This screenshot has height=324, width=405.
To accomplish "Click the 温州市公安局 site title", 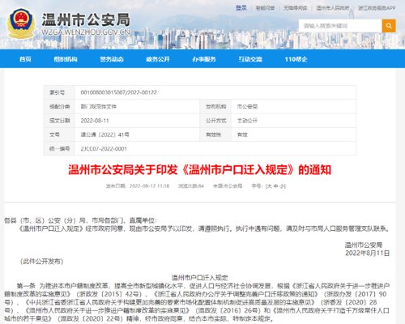I will pyautogui.click(x=86, y=19).
